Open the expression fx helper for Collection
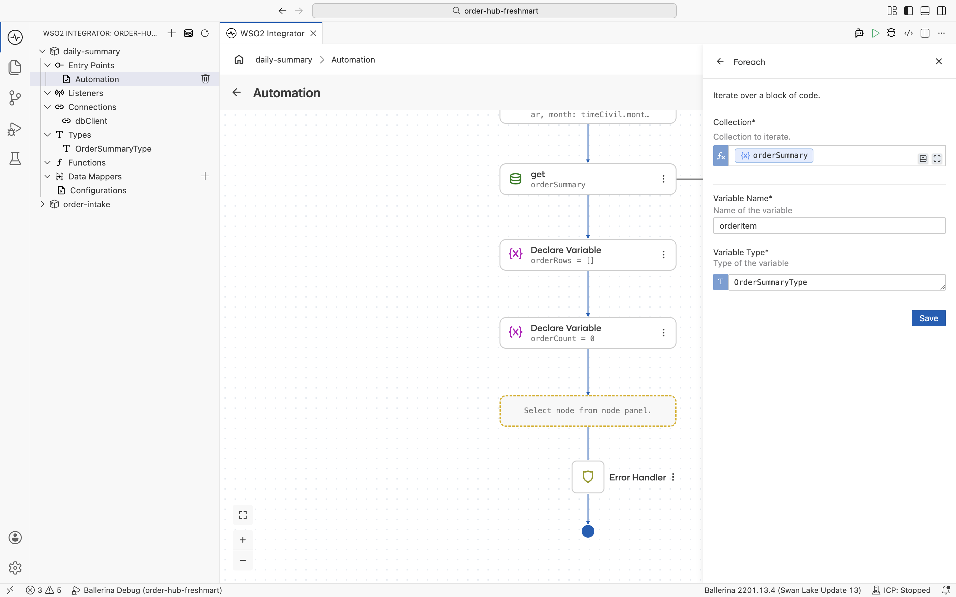This screenshot has width=956, height=597. 720,156
